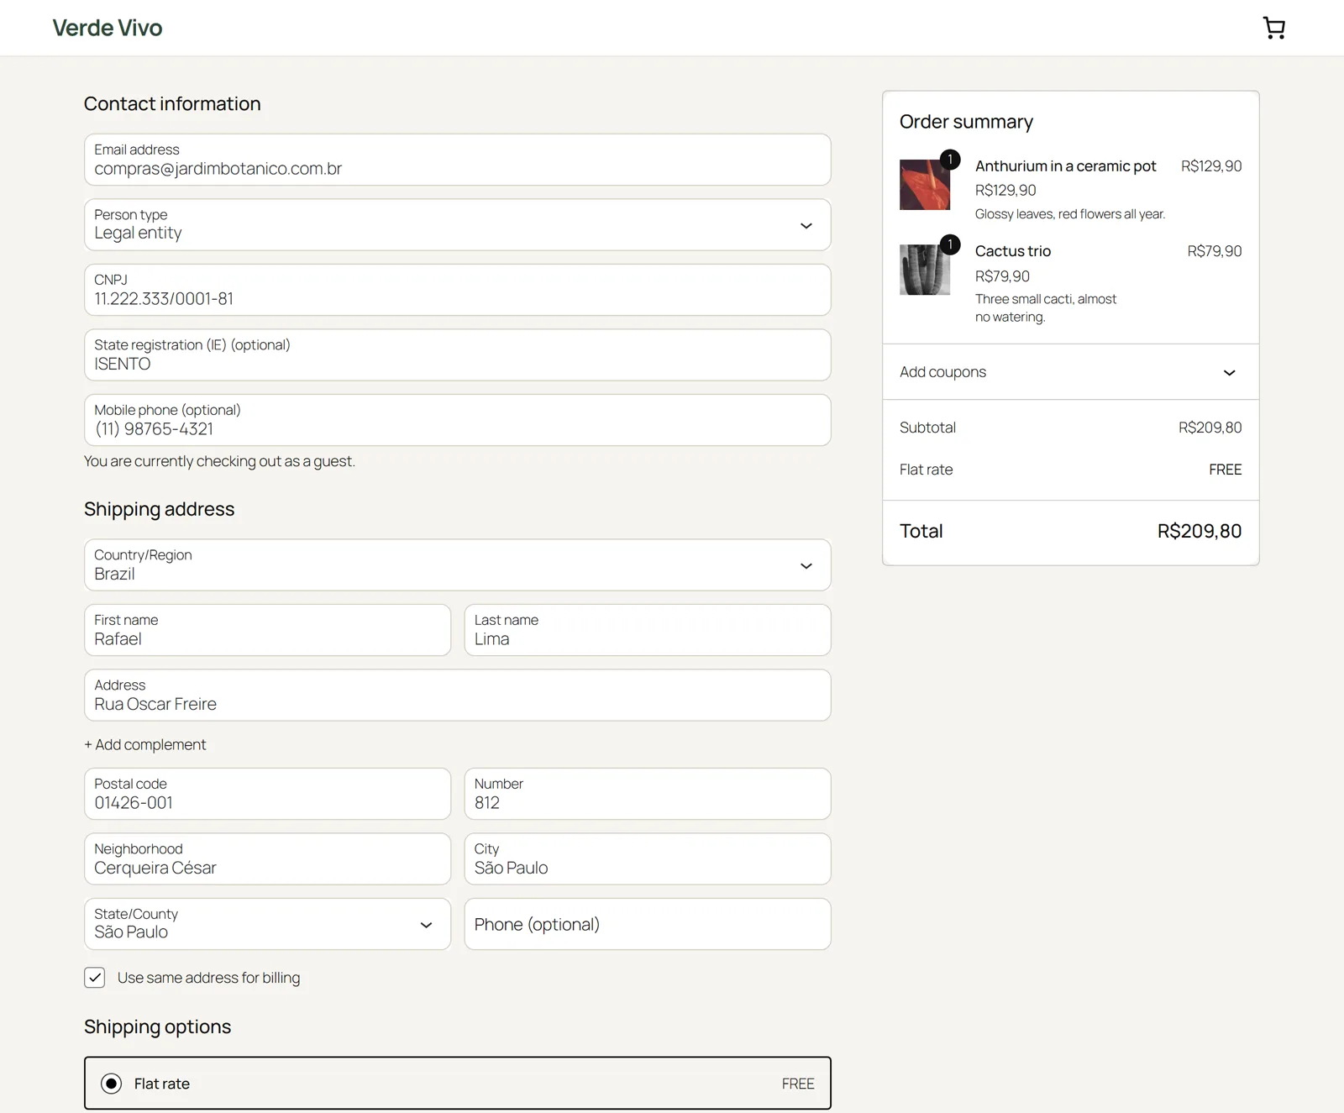
Task: Click the Anthurium in a ceramic pot title
Action: [x=1065, y=166]
